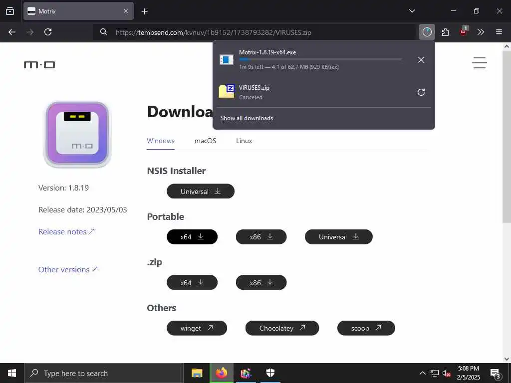The height and width of the screenshot is (383, 511).
Task: Open the uBlock Origin extension icon
Action: point(463,31)
